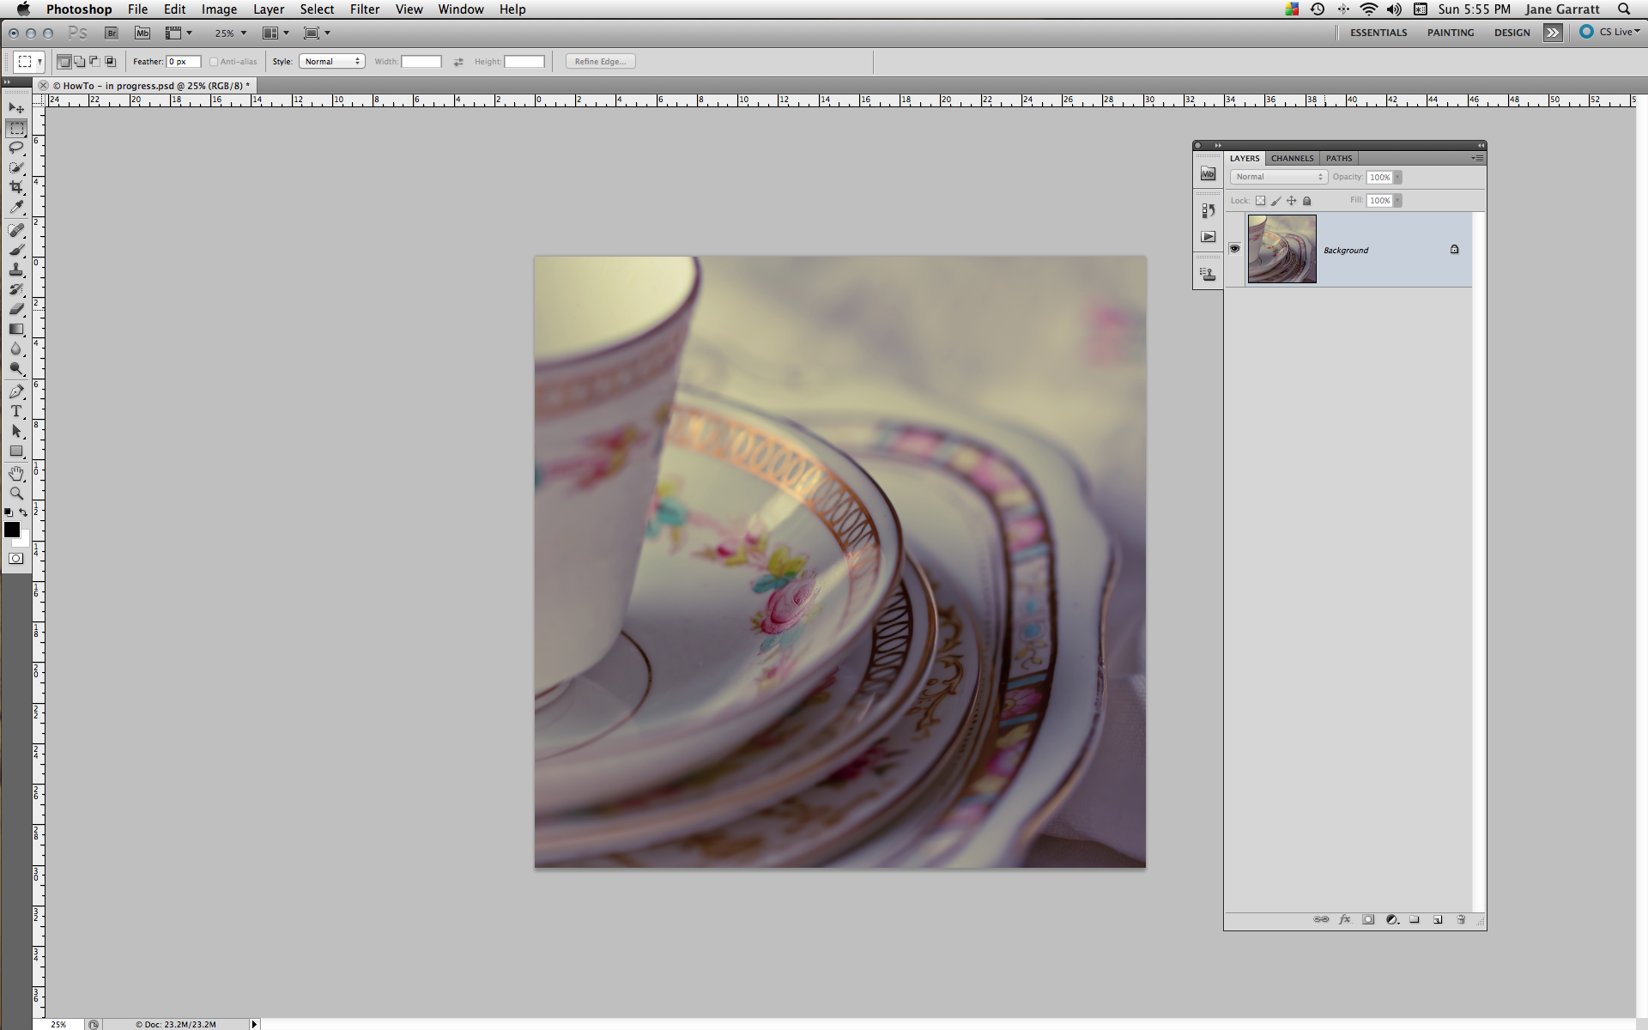The width and height of the screenshot is (1648, 1030).
Task: Create a new adjustment layer
Action: click(x=1392, y=919)
